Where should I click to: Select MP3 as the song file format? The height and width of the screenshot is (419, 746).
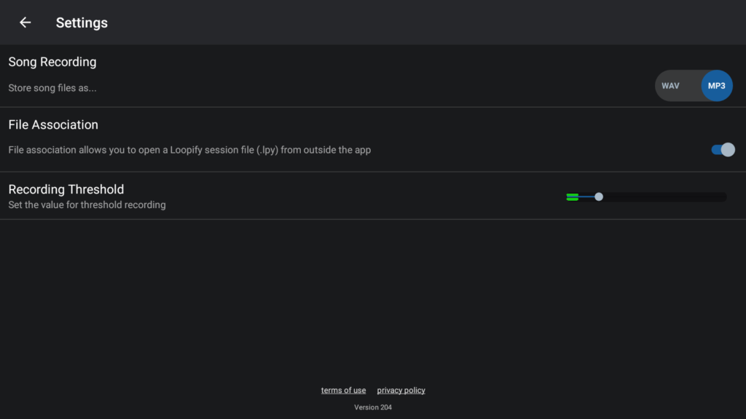(716, 86)
